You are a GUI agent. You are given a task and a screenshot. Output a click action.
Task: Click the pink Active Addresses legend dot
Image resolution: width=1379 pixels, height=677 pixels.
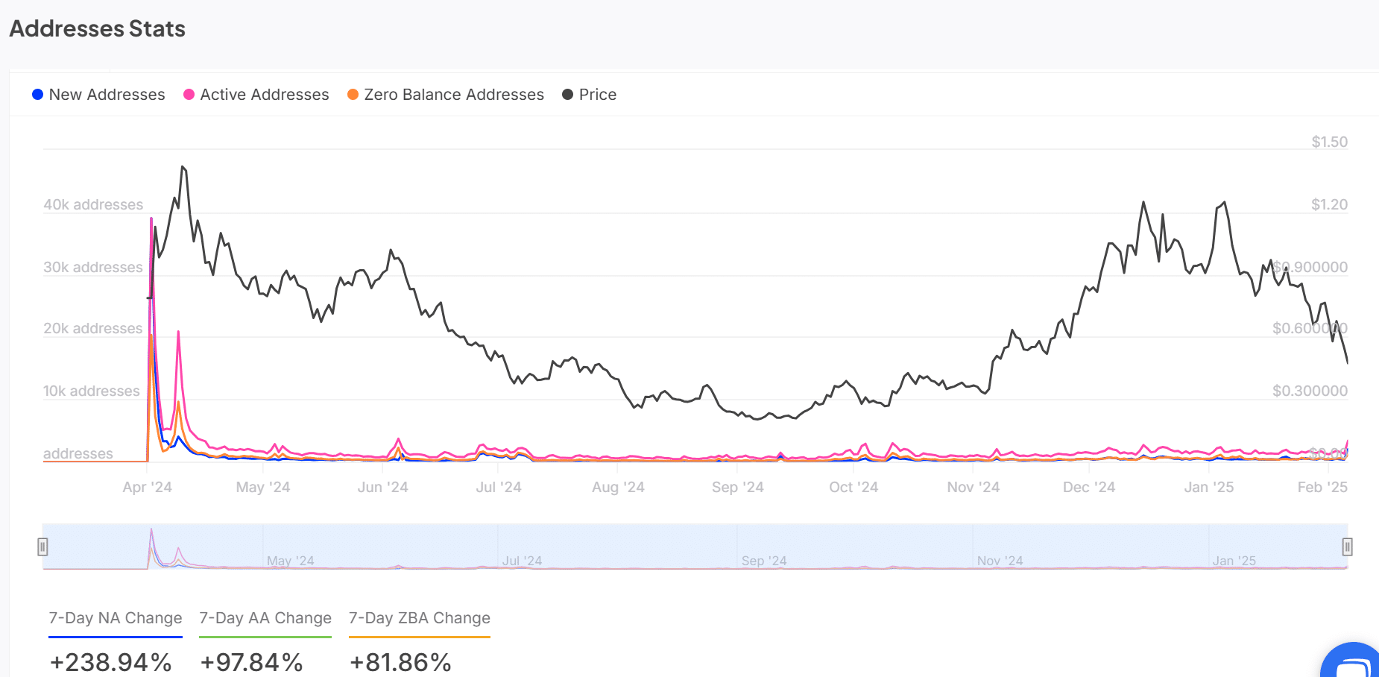coord(189,95)
